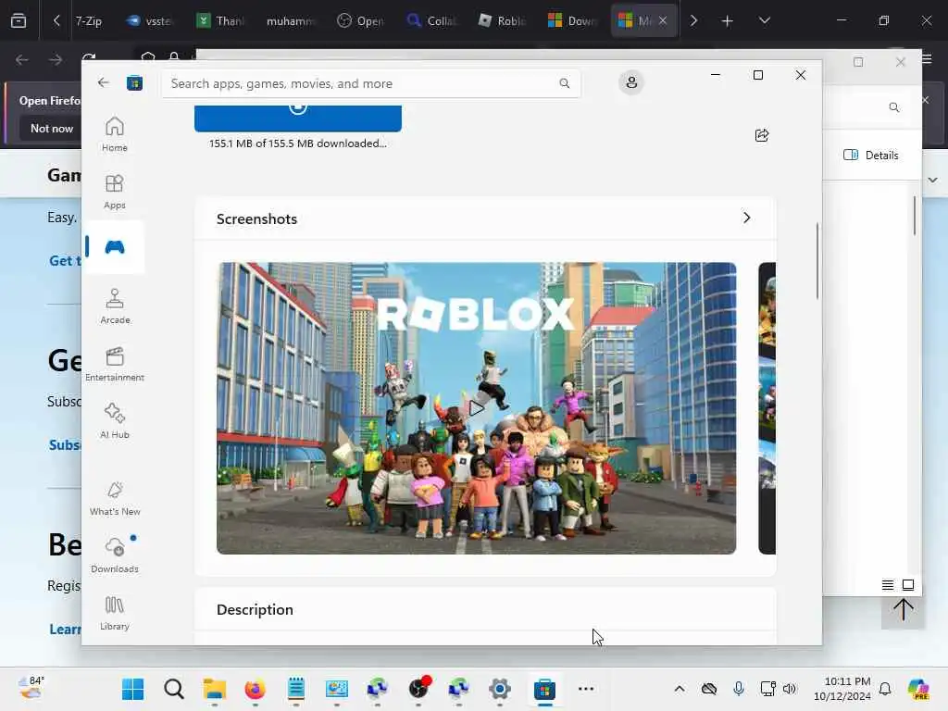
Task: Open Firefox from the taskbar
Action: (x=256, y=689)
